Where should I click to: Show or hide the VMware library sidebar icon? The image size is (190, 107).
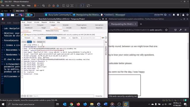[x=64, y=6]
